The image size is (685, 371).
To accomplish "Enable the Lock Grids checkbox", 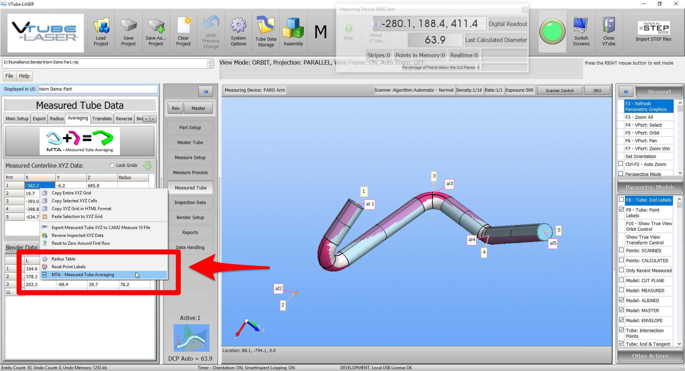I will [112, 166].
